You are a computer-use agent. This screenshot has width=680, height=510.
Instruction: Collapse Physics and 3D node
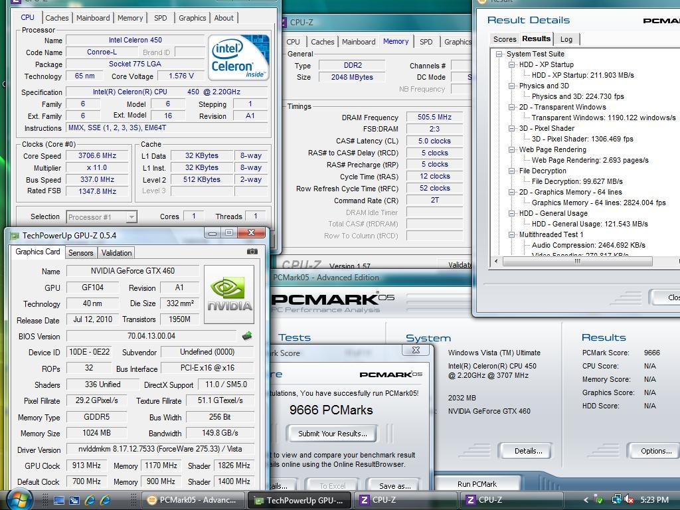[x=512, y=86]
